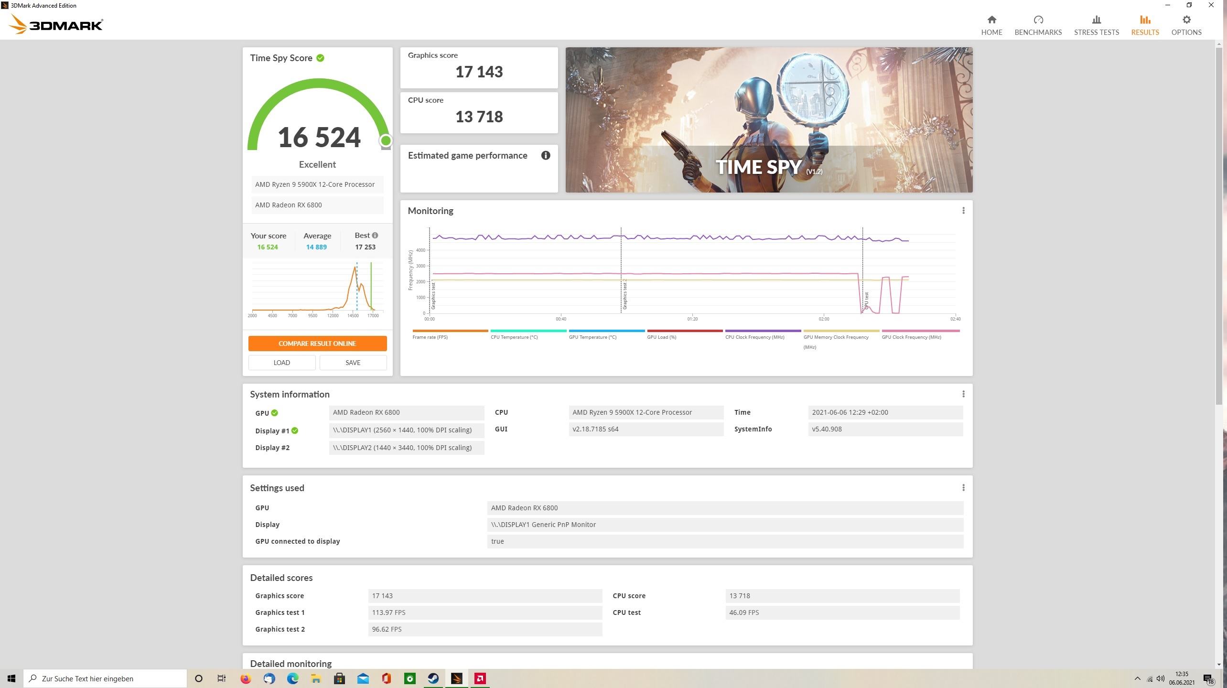Toggle Frame rate (FPS) legend series
Screen dimensions: 1227x688
[x=450, y=334]
